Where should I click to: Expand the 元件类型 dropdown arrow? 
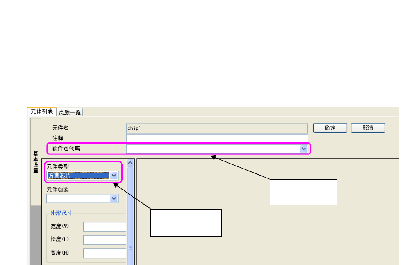point(114,176)
